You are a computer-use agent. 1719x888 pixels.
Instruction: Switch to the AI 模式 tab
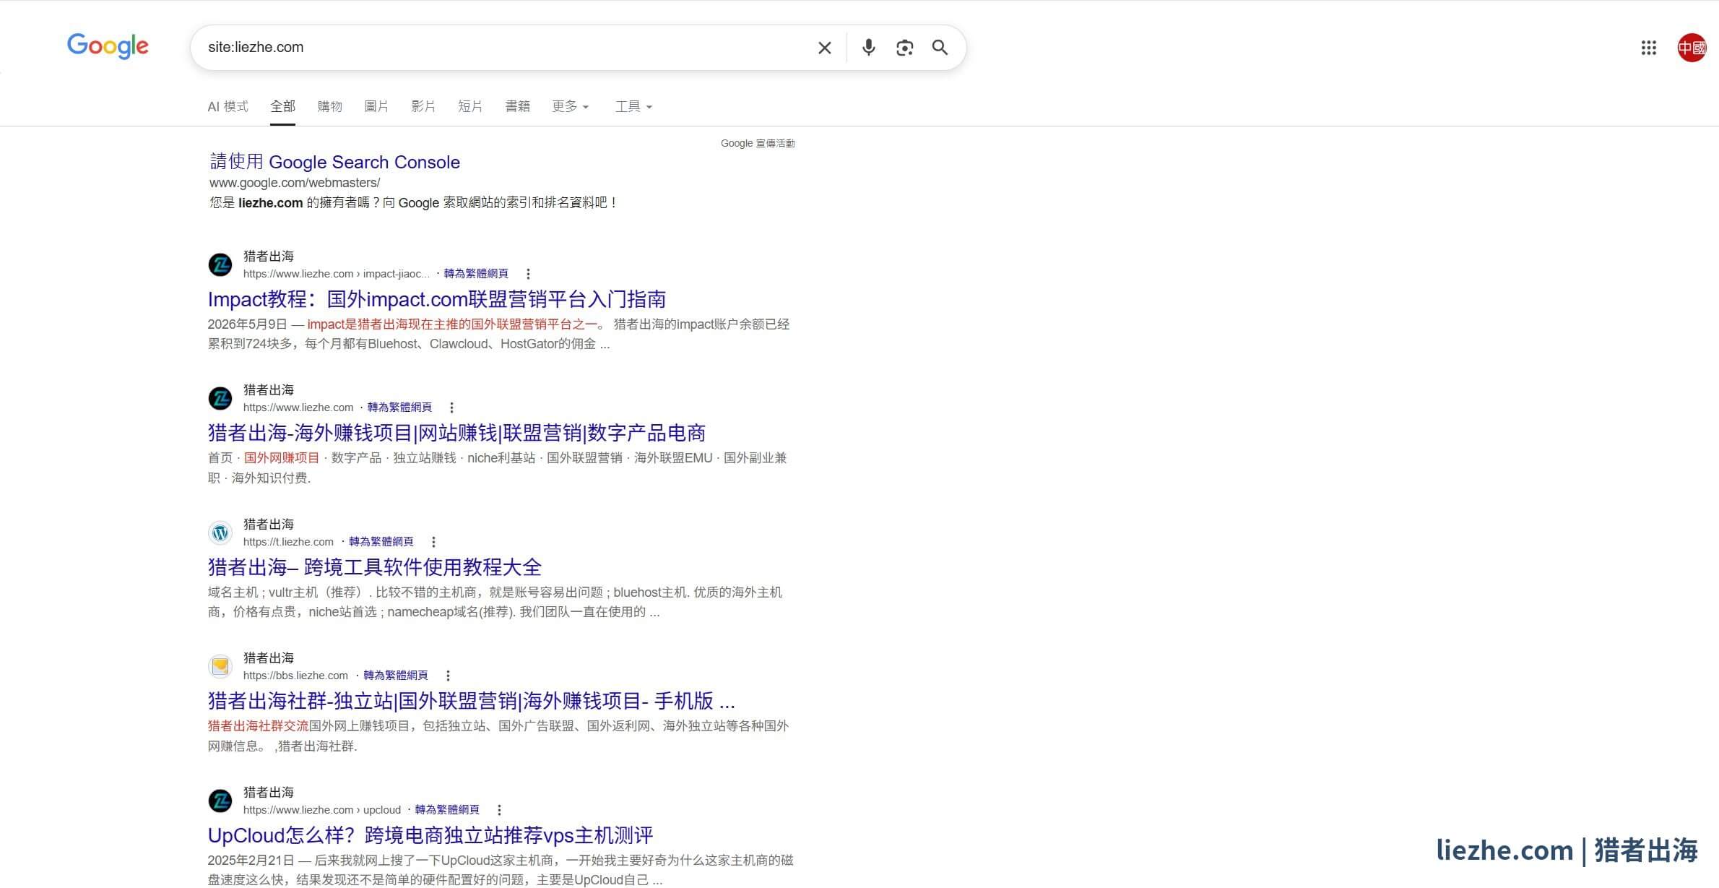(x=228, y=106)
